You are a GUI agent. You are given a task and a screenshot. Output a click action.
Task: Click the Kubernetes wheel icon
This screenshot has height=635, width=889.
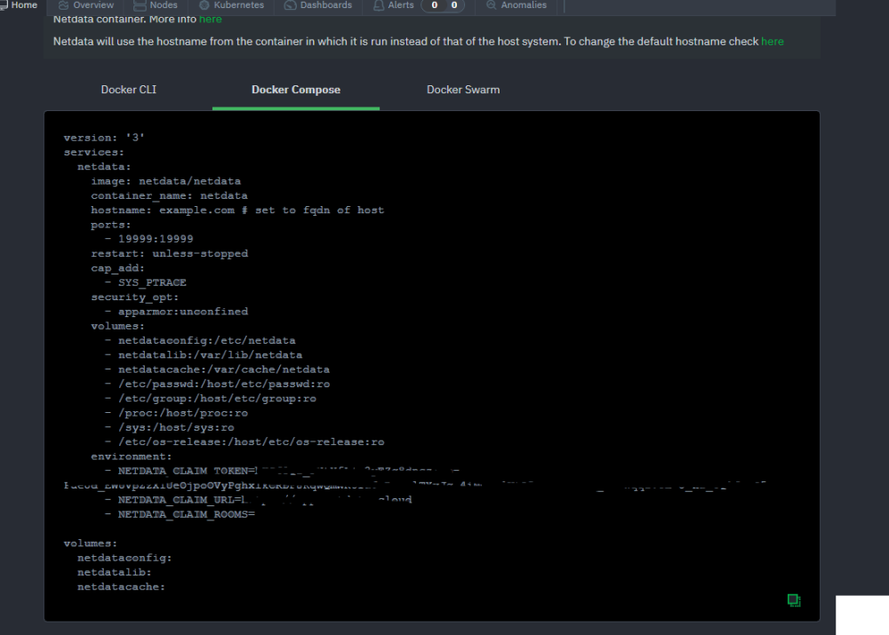tap(204, 5)
